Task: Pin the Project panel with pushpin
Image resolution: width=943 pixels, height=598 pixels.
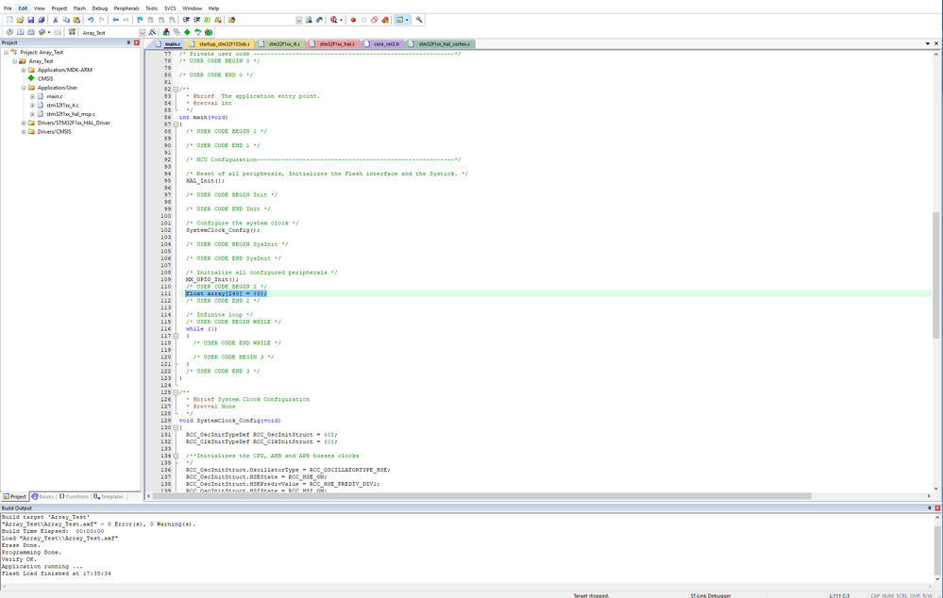Action: coord(128,42)
